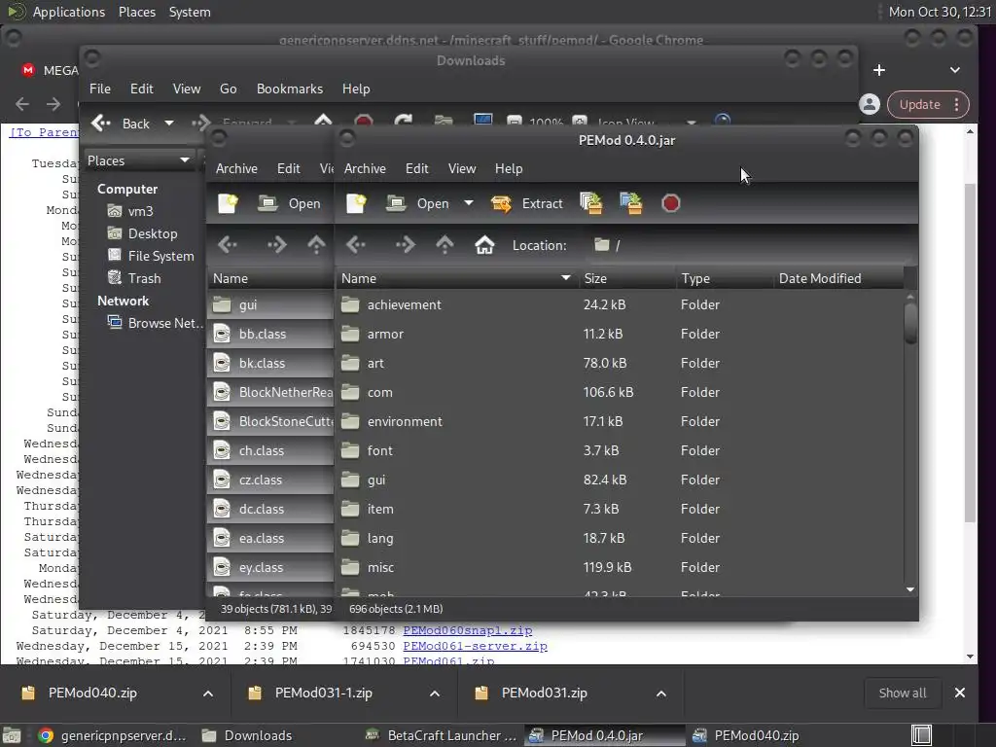Viewport: 996px width, 747px height.
Task: Expand the Chrome tab search chevron
Action: 955,70
